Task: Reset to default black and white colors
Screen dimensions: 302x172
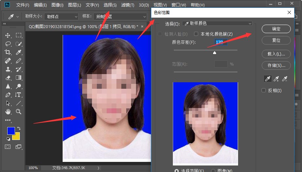Action: pos(8,139)
